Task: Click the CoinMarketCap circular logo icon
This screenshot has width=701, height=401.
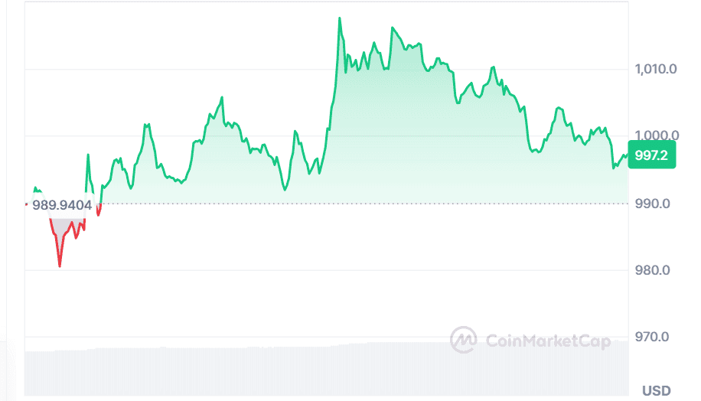Action: [x=463, y=339]
